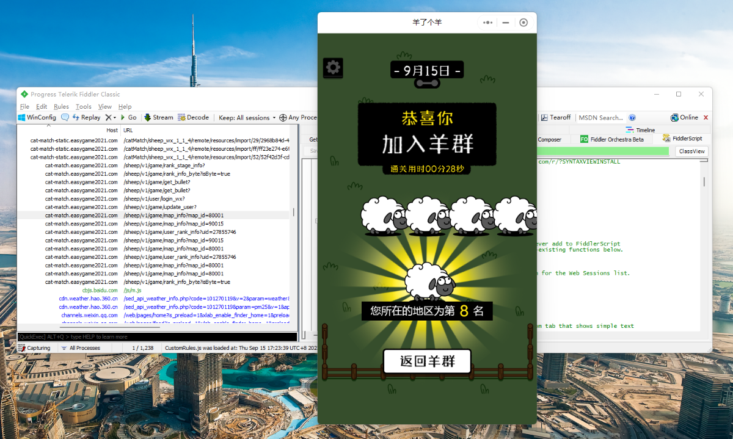Sort sessions by the Host column header
Screen dimensions: 733x439
pos(112,130)
